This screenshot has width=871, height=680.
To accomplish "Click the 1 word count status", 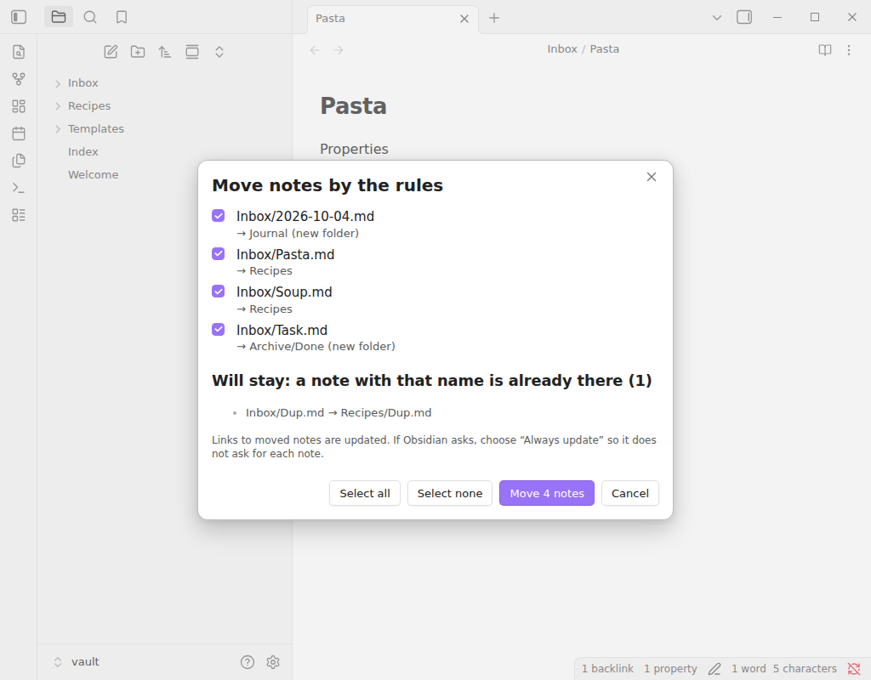I will click(749, 668).
